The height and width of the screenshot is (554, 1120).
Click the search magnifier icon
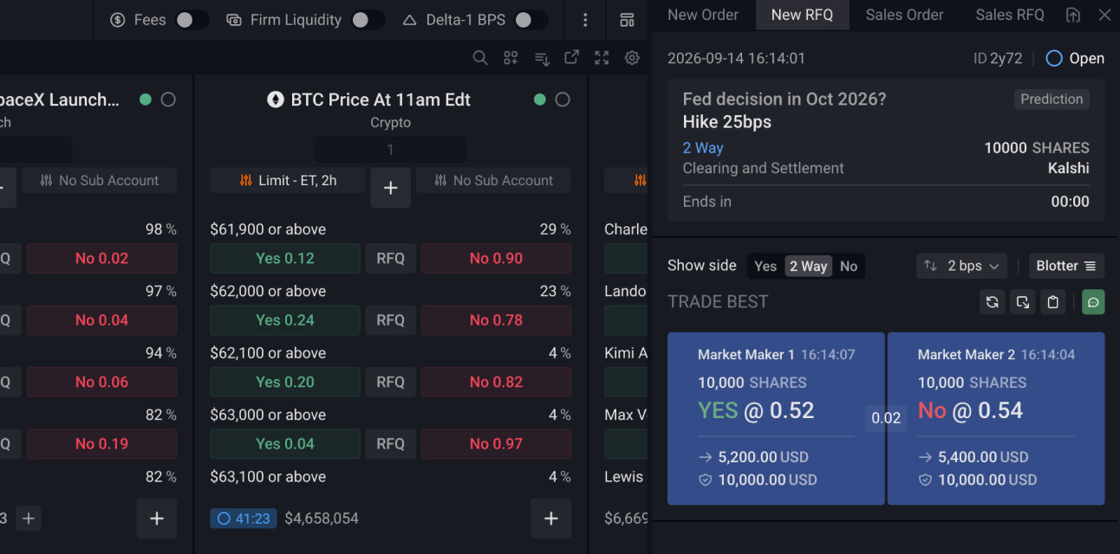[x=480, y=58]
